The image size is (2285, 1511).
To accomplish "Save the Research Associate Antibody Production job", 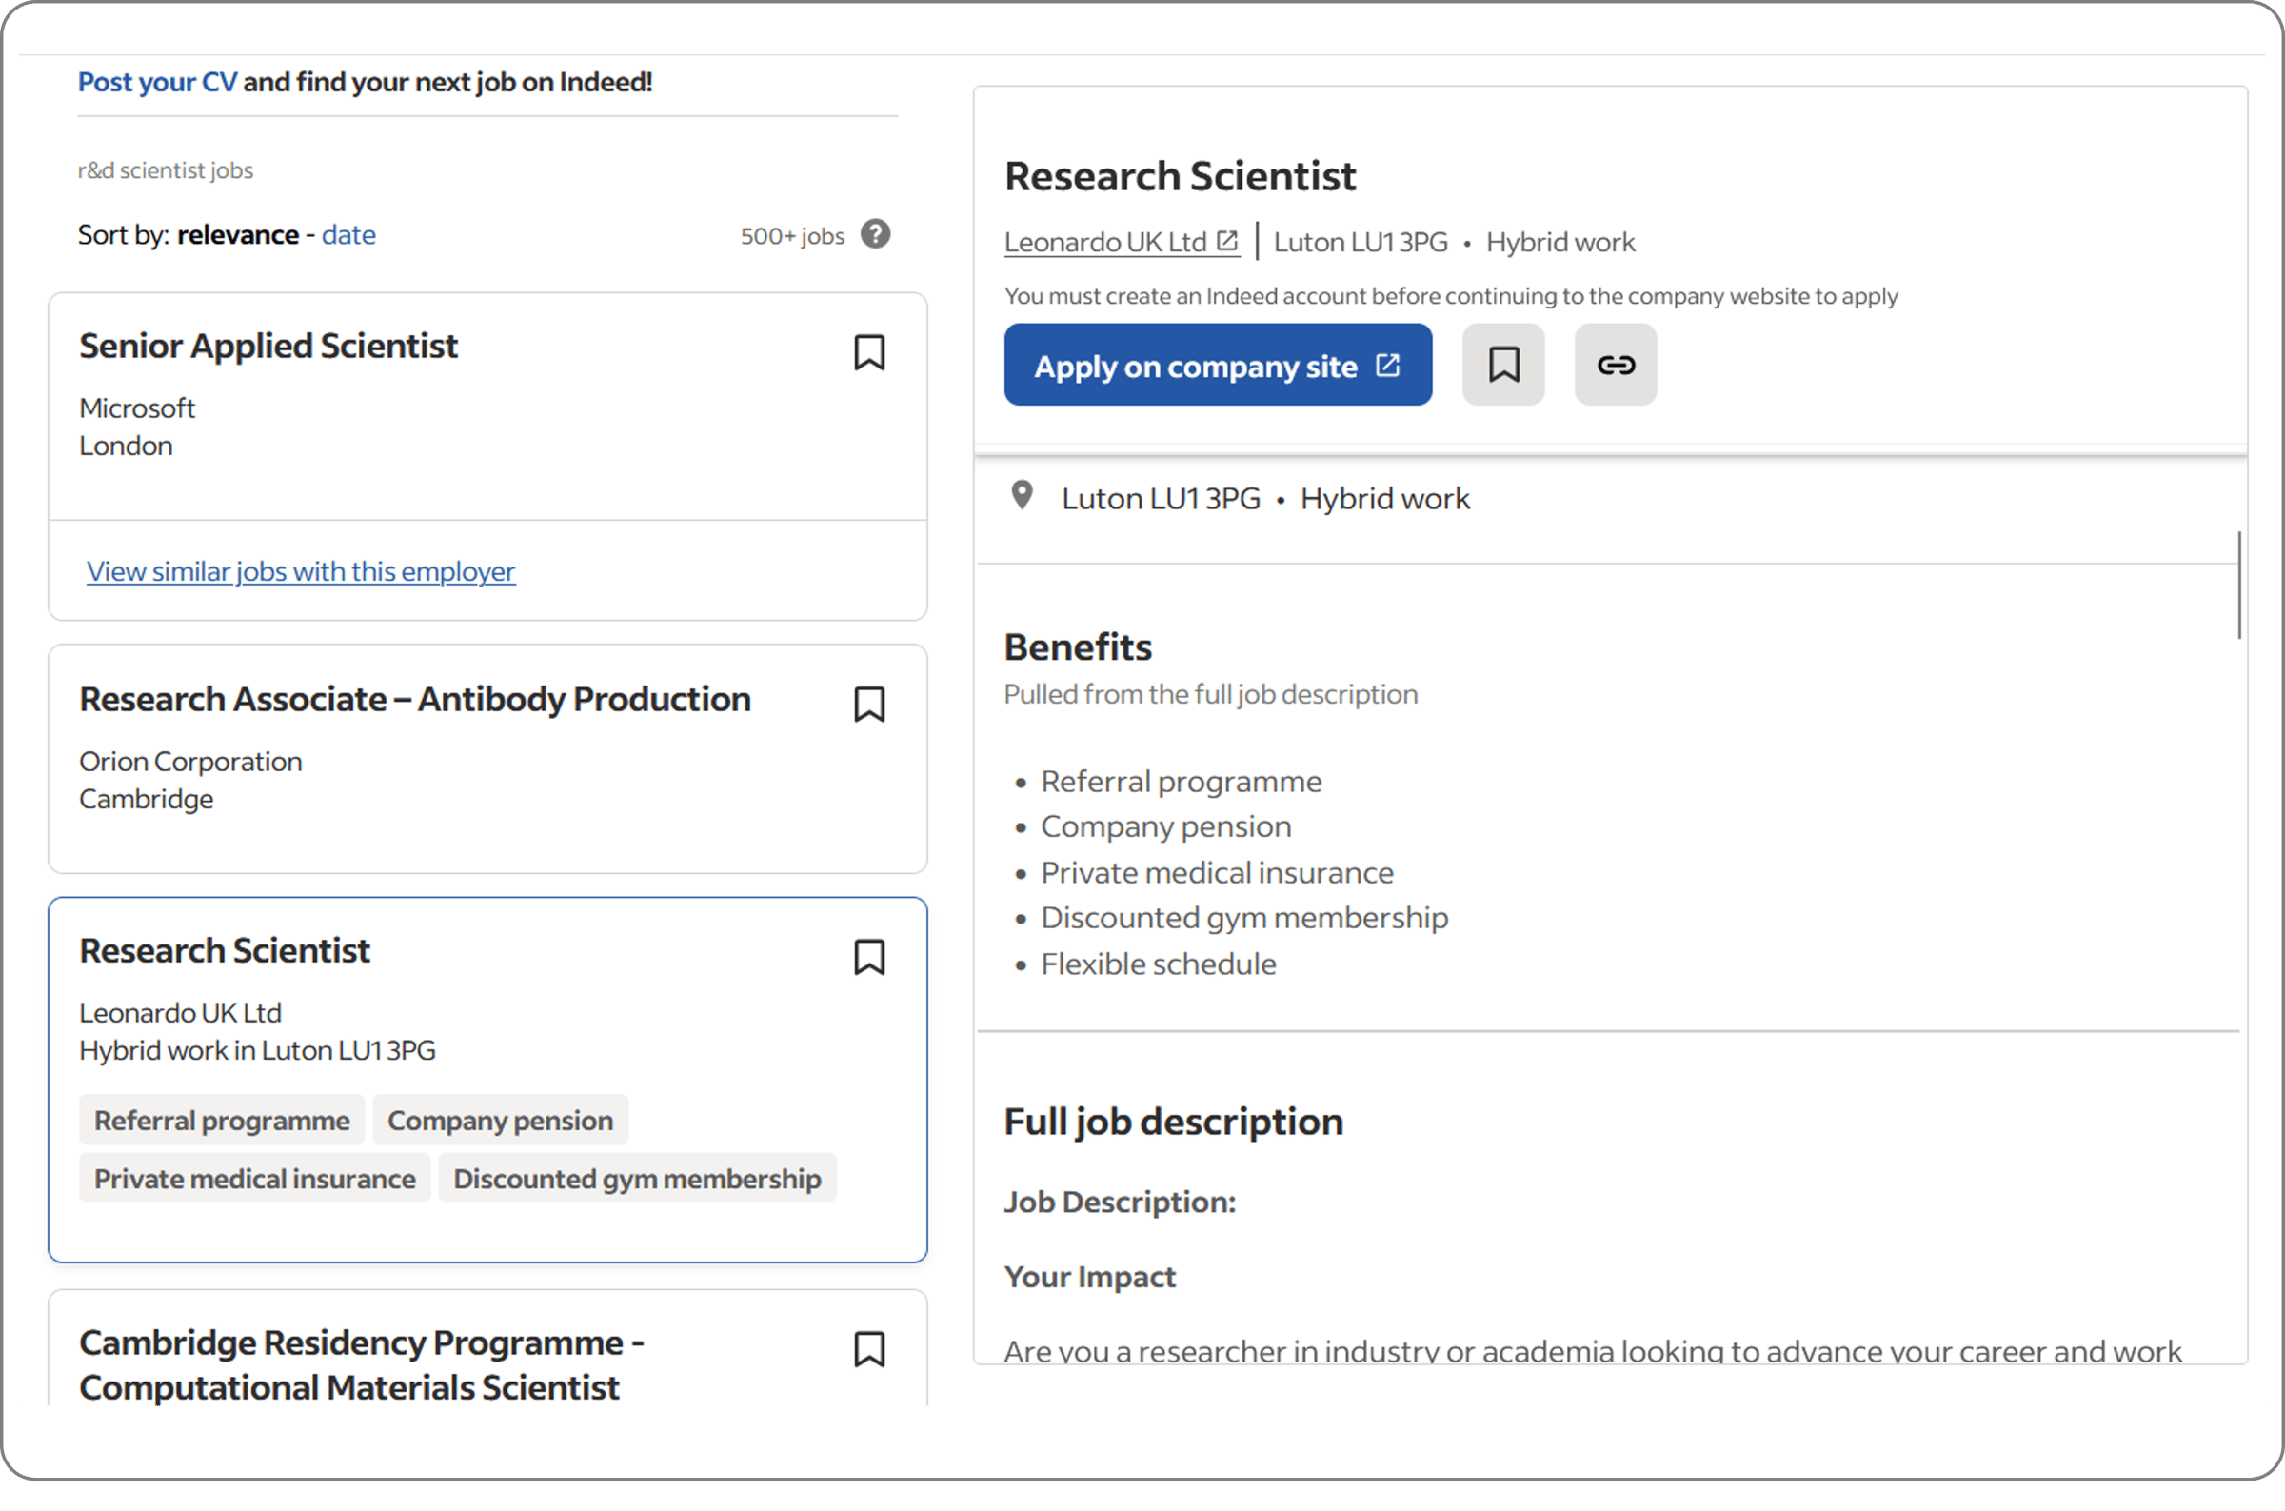I will [869, 705].
